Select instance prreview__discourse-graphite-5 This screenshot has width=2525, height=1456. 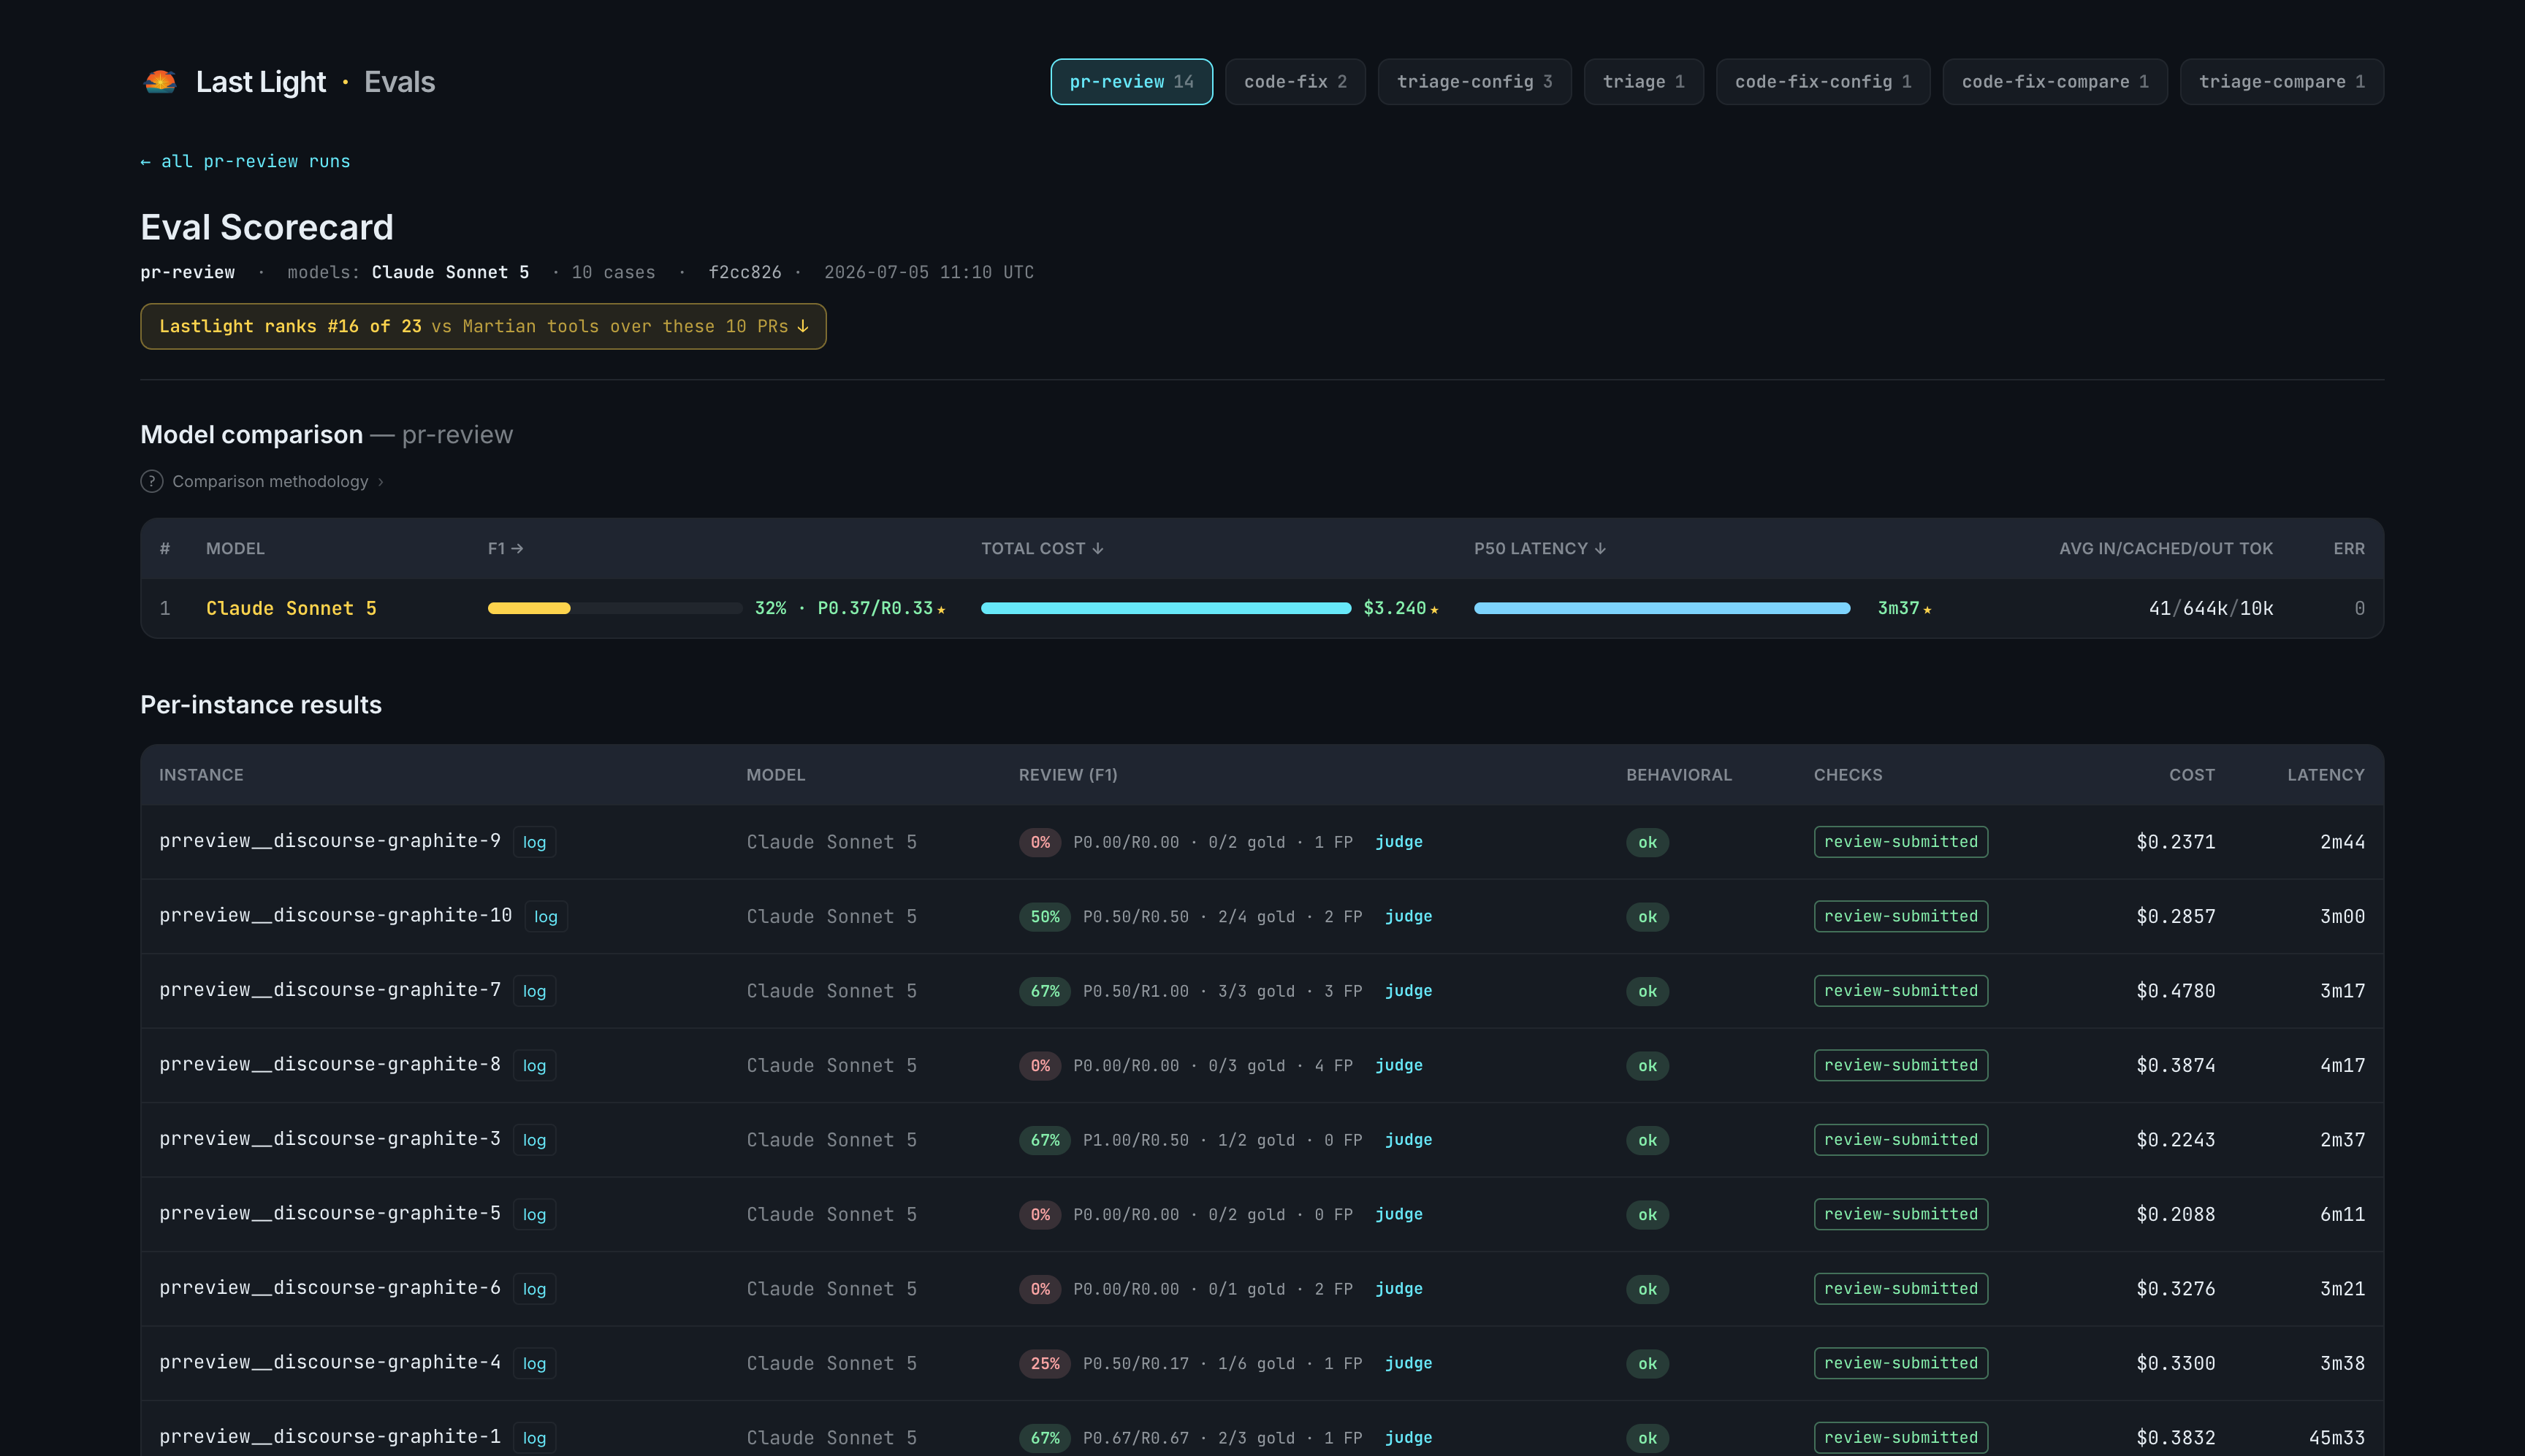click(x=330, y=1214)
